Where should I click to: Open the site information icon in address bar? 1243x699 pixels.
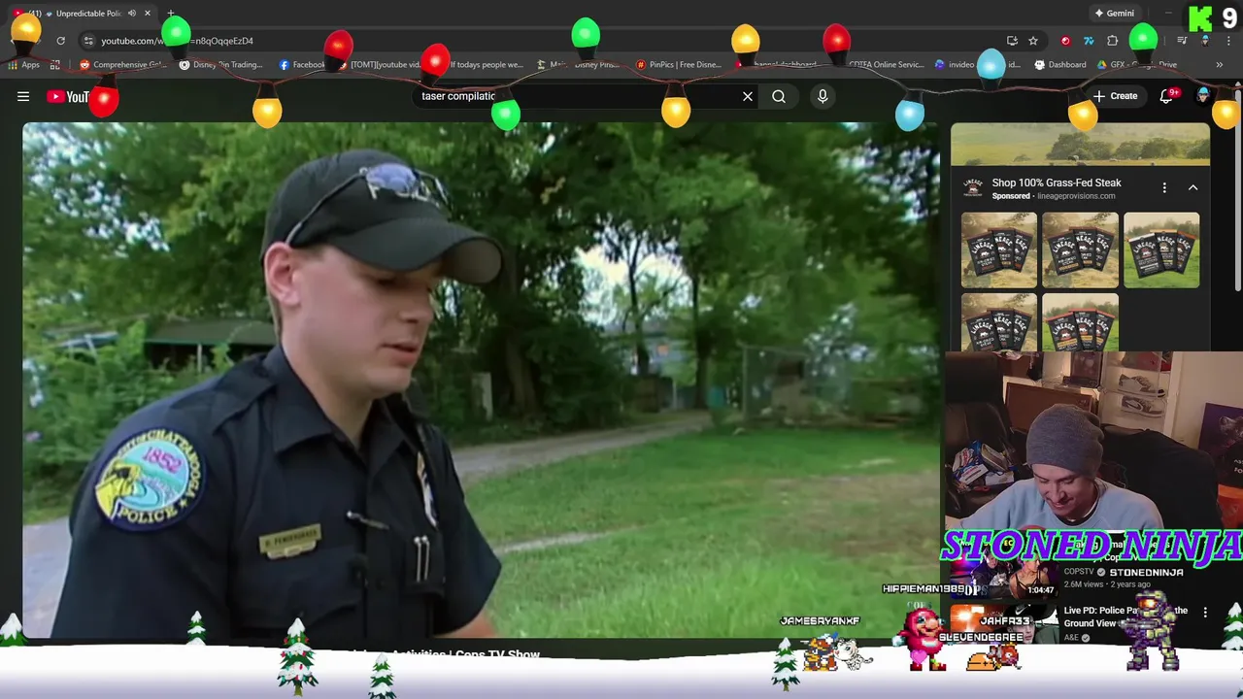(x=88, y=41)
